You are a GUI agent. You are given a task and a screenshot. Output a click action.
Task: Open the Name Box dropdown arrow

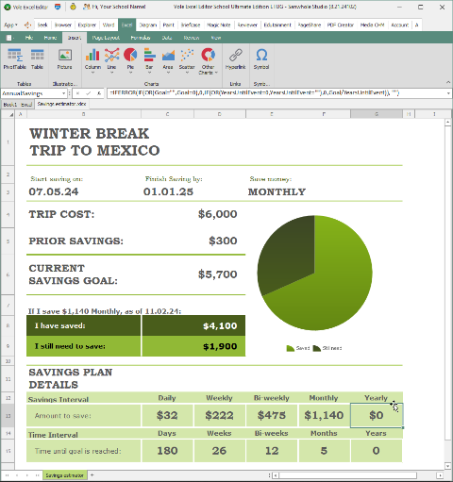(x=64, y=93)
